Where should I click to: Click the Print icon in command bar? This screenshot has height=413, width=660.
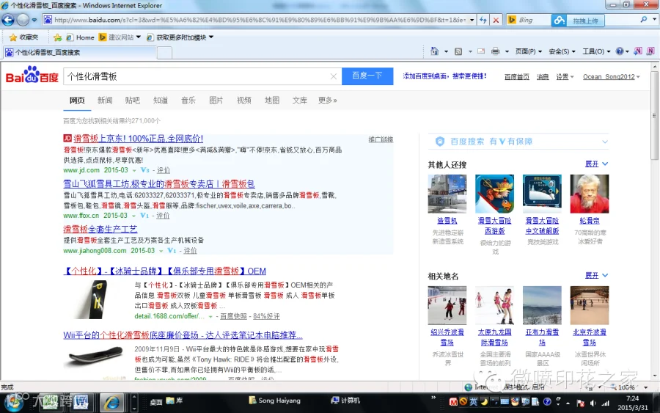click(x=496, y=51)
